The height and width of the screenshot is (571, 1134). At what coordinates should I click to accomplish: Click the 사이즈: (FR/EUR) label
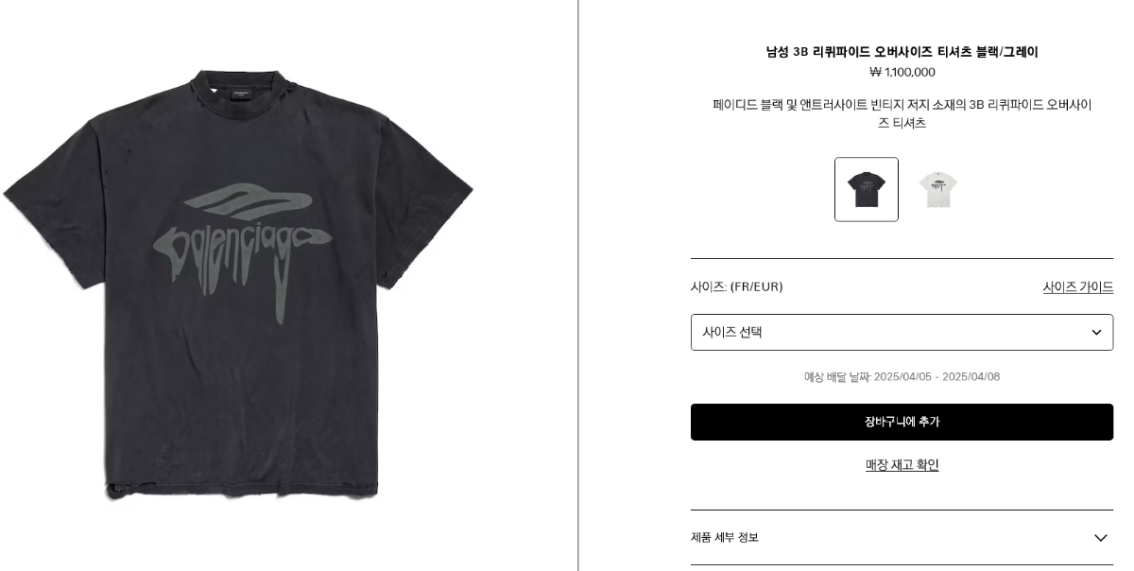(x=737, y=287)
